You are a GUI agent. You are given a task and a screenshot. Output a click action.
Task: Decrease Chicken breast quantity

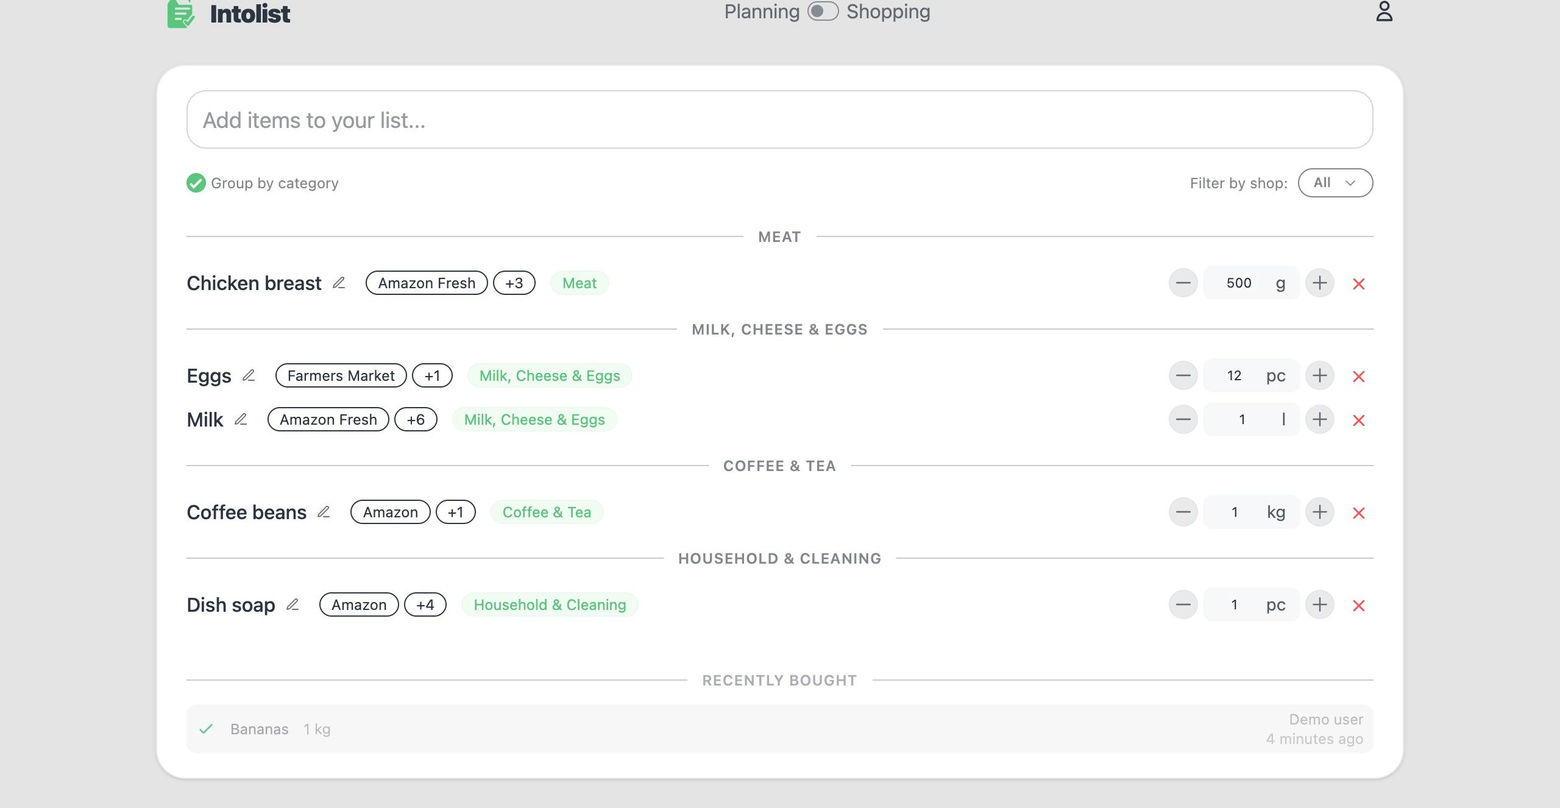1183,283
